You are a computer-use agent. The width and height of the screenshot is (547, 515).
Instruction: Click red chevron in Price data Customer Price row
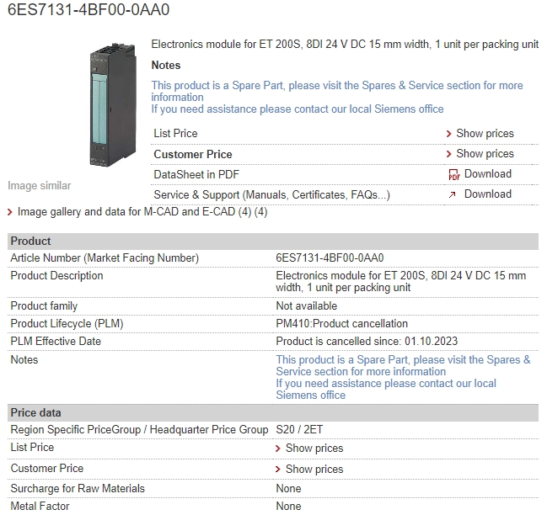tap(277, 470)
